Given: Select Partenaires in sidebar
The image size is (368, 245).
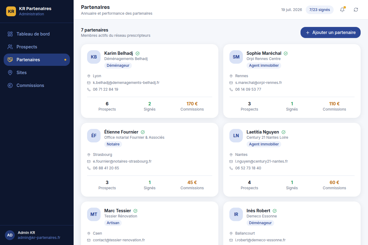Looking at the screenshot, I should (x=37, y=60).
